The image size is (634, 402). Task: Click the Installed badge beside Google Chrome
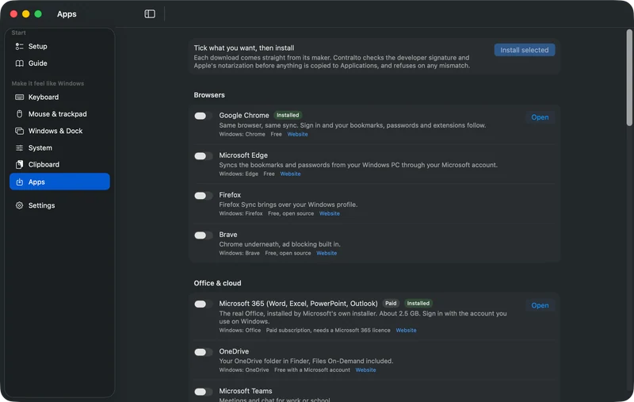[x=288, y=115]
